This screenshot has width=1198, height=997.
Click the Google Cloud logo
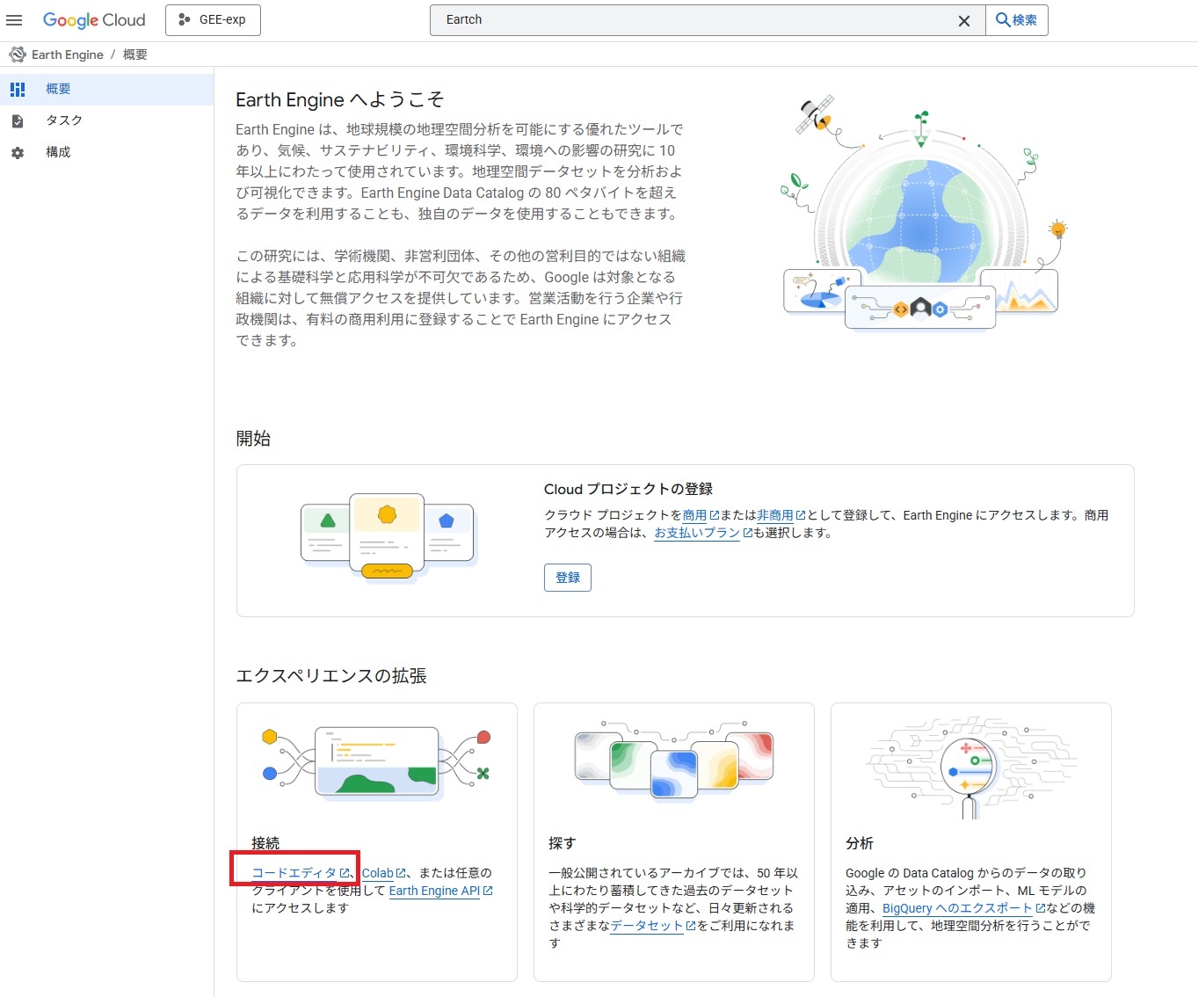pos(94,20)
